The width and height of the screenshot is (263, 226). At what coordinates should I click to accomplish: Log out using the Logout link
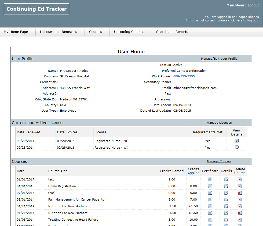point(253,5)
